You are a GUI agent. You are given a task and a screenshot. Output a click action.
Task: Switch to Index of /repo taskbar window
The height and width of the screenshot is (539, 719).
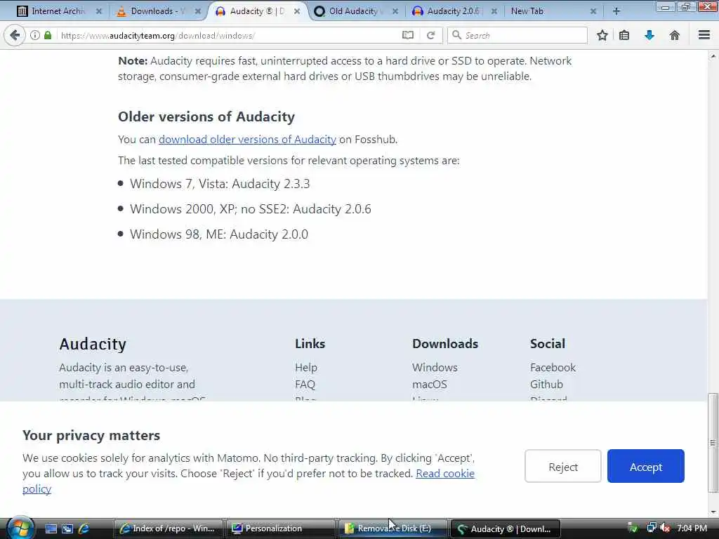[x=167, y=528]
